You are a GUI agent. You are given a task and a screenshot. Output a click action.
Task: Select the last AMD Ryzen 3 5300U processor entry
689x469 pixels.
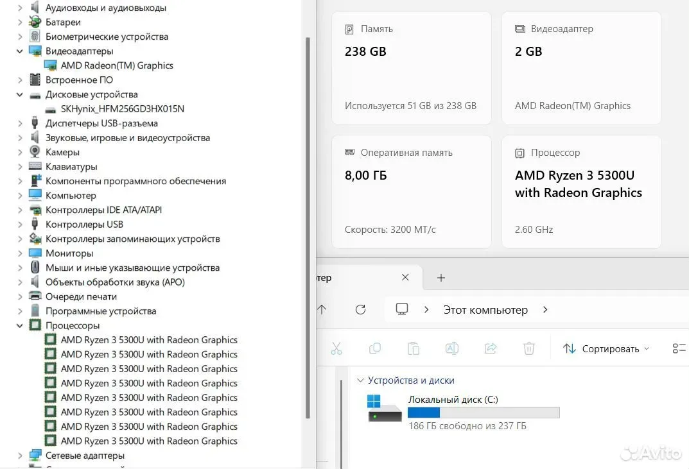(149, 441)
